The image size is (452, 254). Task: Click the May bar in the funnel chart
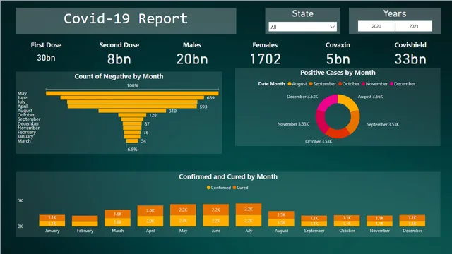(132, 93)
